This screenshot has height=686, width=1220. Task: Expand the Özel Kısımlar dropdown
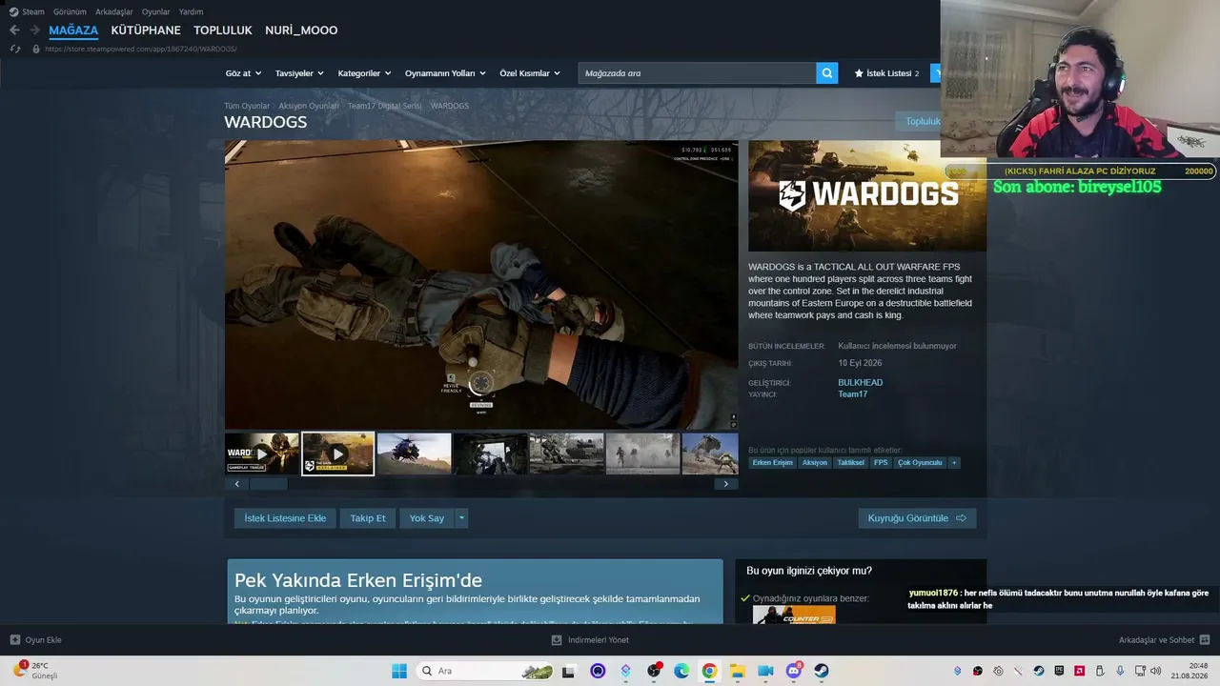[530, 73]
